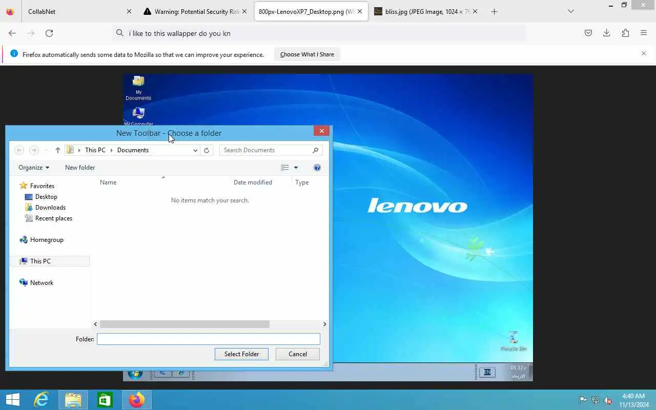
Task: Open recent locations dropdown arrow
Action: (x=46, y=150)
